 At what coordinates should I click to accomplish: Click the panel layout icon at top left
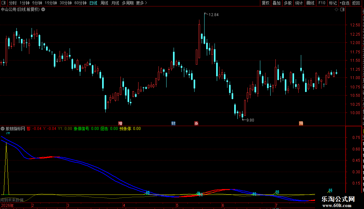coord(4,3)
